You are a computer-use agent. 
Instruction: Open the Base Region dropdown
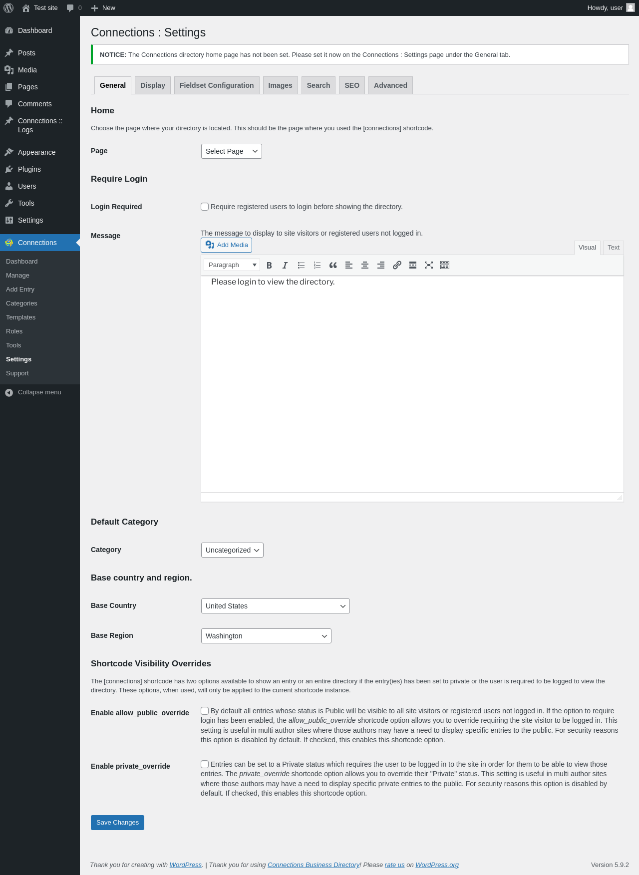pos(266,636)
